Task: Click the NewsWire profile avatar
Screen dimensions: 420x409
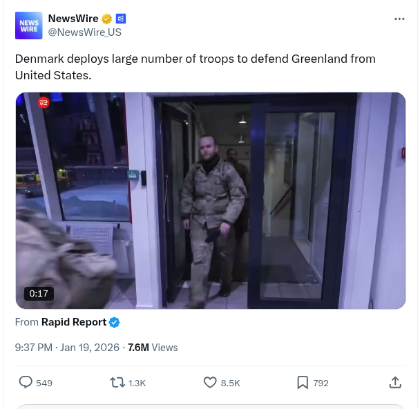Action: [x=28, y=26]
